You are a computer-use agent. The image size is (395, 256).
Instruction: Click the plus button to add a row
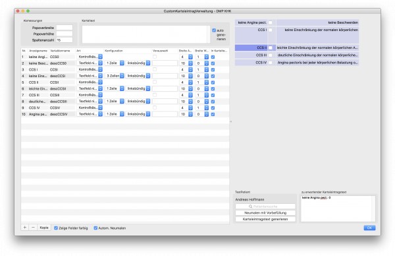click(25, 228)
